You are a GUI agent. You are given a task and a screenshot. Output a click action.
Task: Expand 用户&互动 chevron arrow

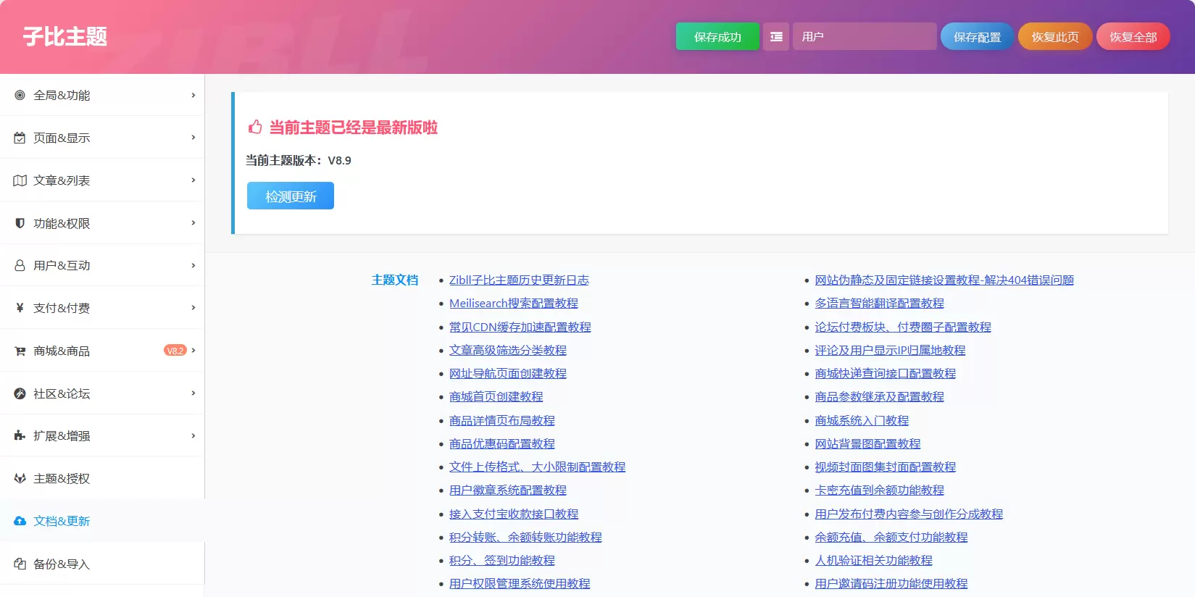pos(193,265)
